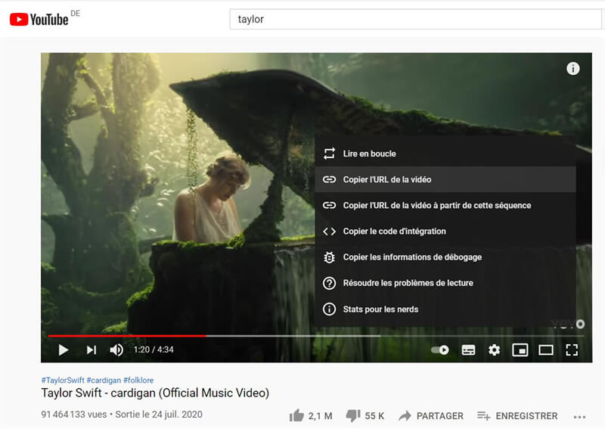Open 'Stats pour les nerds' entry
Image resolution: width=605 pixels, height=429 pixels.
[445, 309]
